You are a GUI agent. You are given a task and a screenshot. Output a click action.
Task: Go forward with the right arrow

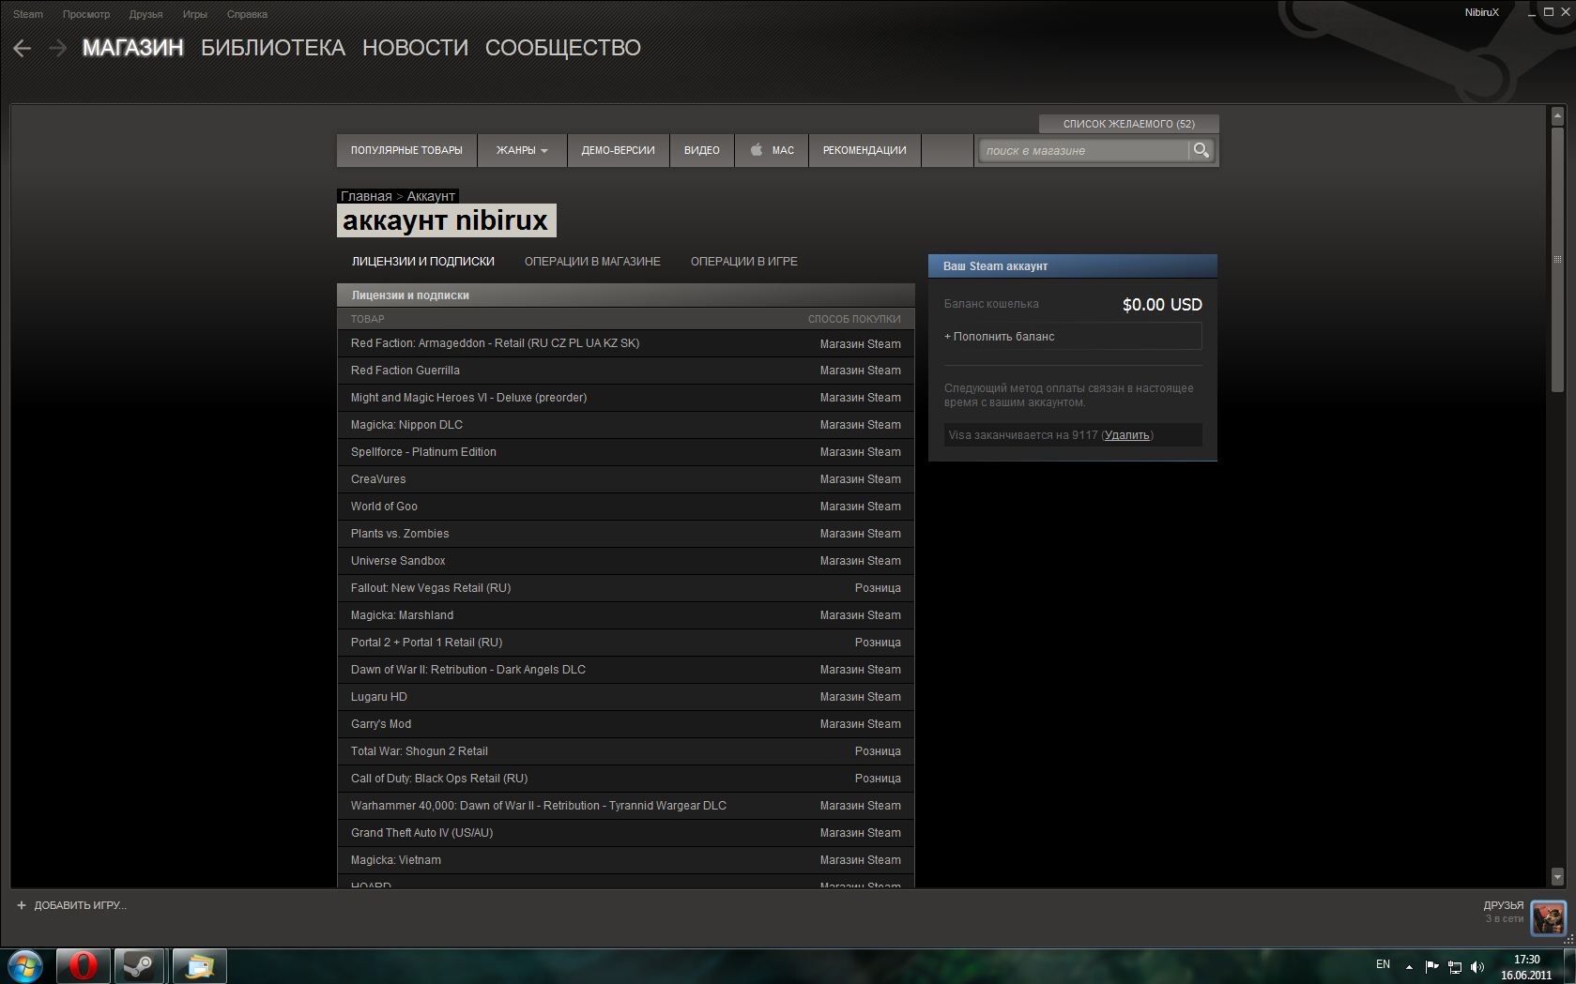click(58, 48)
